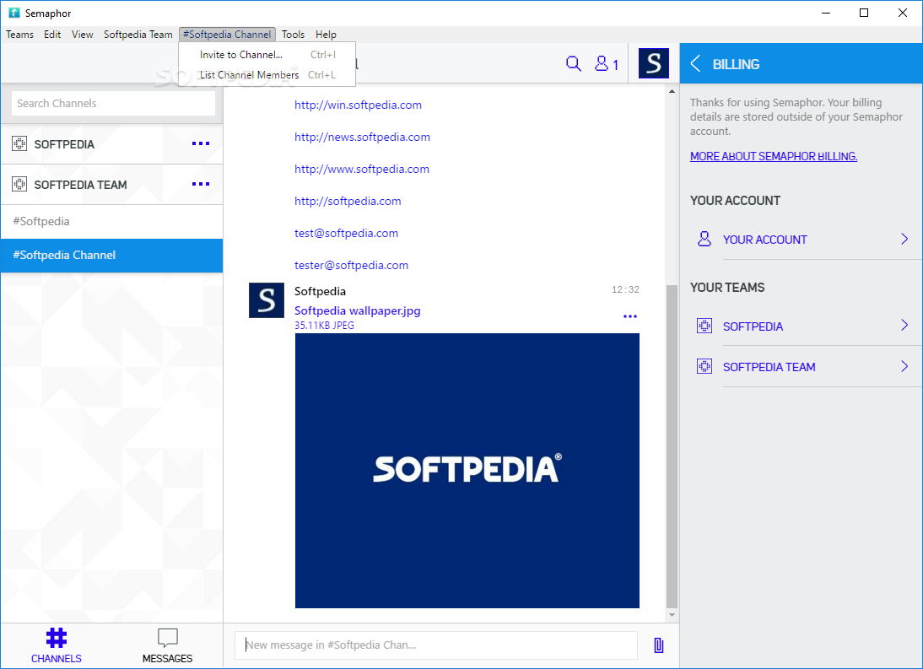Open the Softpedia Team menu
Screen dimensions: 923x669
click(x=138, y=34)
